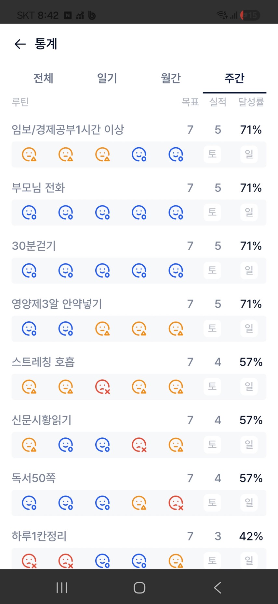Screen dimensions: 278x604
Task: Tap the red failed face under 신문시황읽기
Action: tap(139, 445)
